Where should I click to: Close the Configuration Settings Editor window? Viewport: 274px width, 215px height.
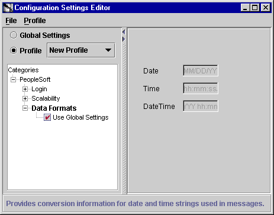point(266,8)
